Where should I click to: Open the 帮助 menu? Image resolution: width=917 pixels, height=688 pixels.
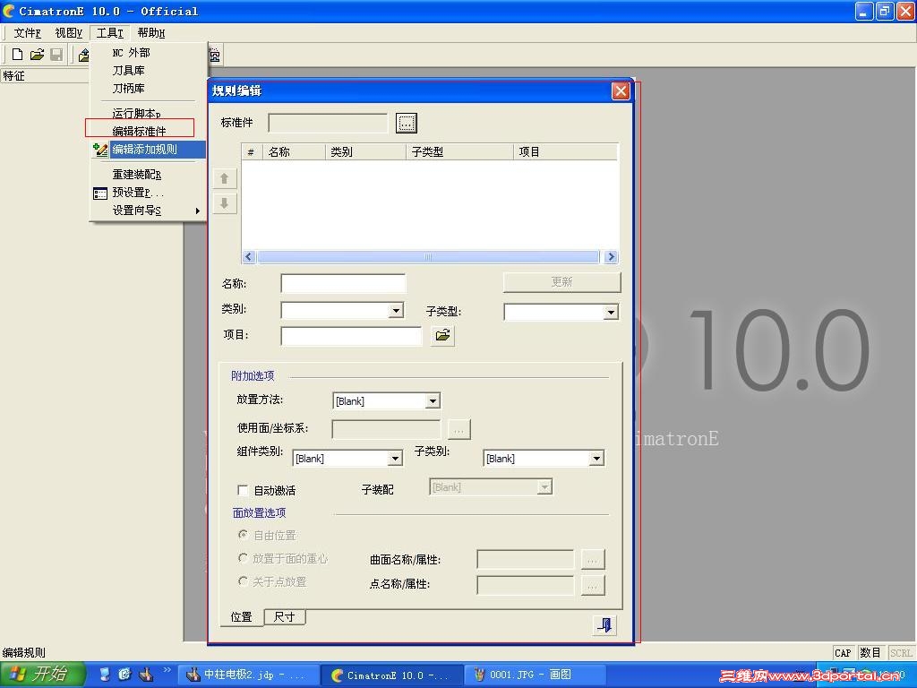pos(150,33)
